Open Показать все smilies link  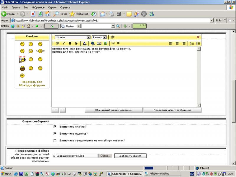pos(32,82)
